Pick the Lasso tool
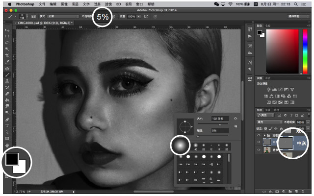The image size is (314, 196). pos(7,42)
